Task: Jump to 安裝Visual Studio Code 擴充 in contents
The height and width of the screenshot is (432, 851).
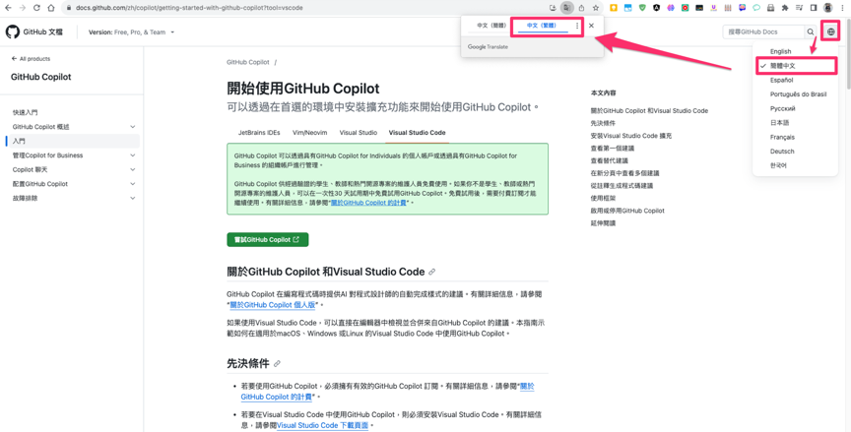Action: click(x=630, y=136)
